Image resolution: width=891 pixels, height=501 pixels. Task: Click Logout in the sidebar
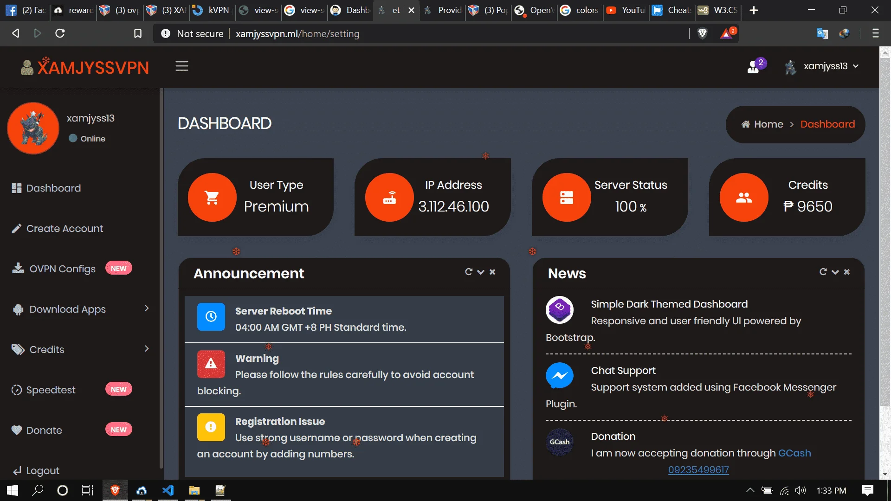click(36, 470)
